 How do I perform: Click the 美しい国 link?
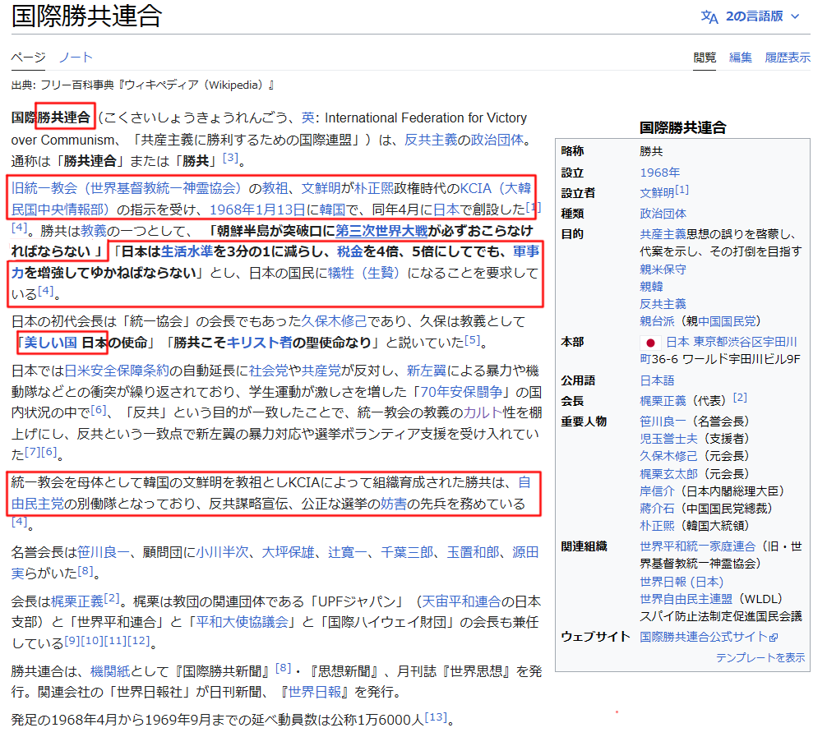(51, 343)
